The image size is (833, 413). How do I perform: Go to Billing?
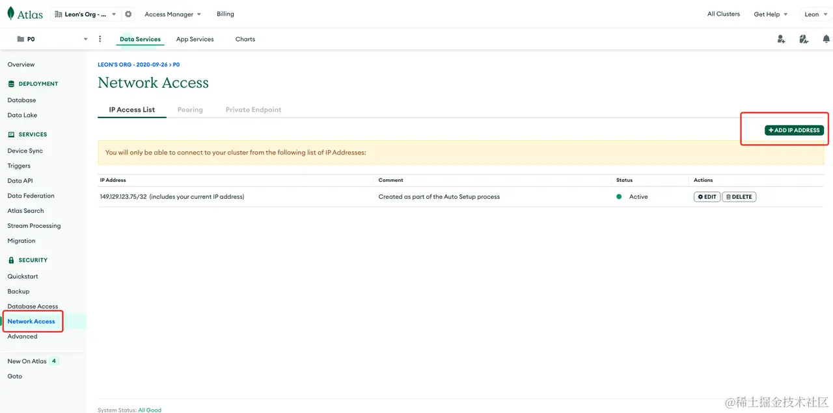click(225, 14)
